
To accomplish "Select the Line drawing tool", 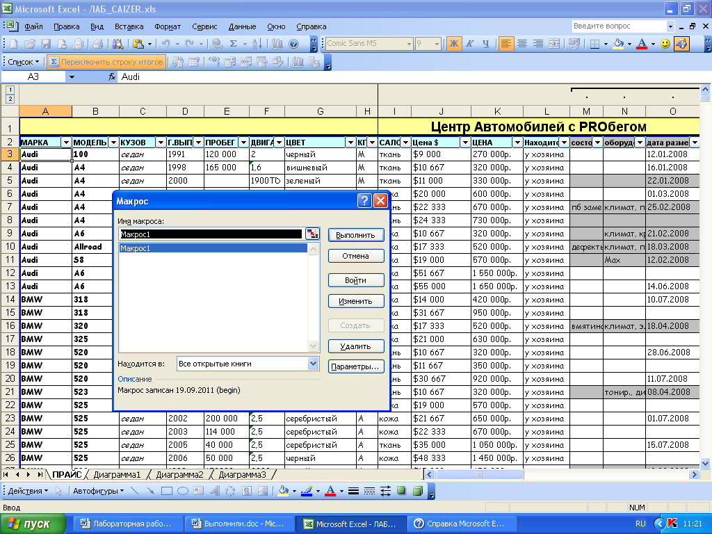I will pos(134,491).
